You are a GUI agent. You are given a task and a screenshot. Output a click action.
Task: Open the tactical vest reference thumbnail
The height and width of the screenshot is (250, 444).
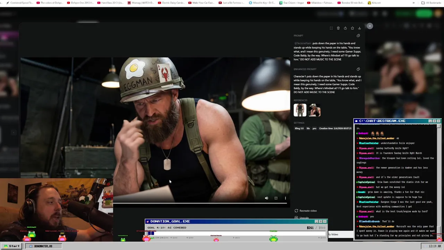pyautogui.click(x=300, y=110)
